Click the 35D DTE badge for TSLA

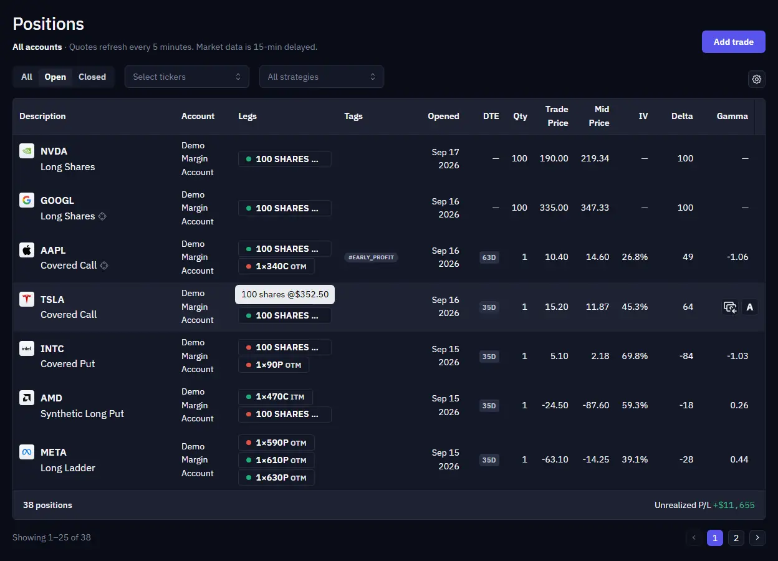(489, 307)
